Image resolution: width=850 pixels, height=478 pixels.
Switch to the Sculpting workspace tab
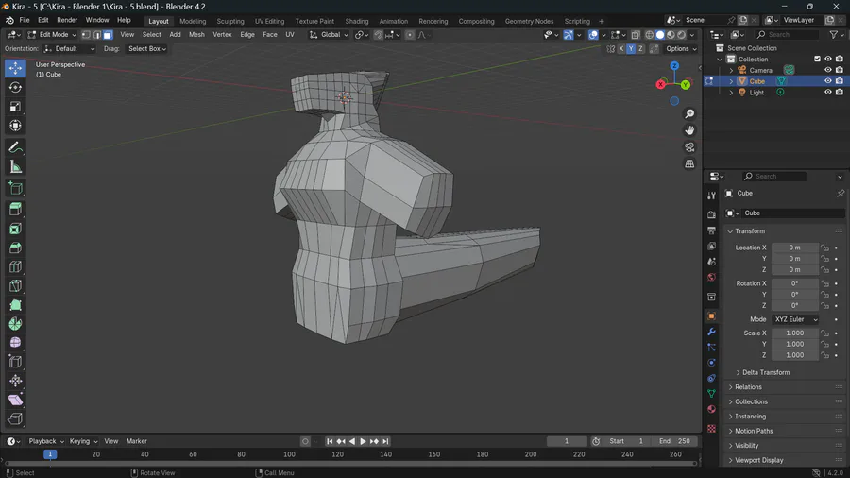pos(230,21)
